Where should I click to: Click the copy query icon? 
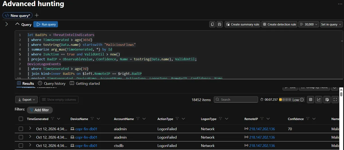click(212, 24)
